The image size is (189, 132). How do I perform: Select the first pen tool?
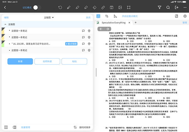69,8
